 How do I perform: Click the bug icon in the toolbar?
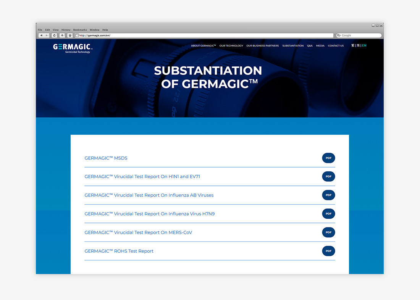[70, 35]
